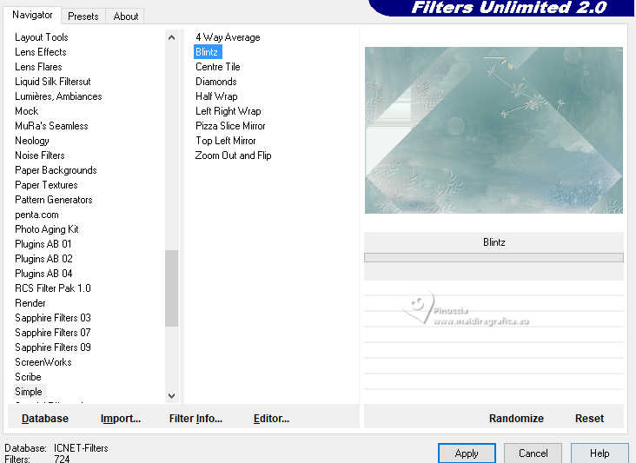Choose the Diamonds filter

coord(216,82)
